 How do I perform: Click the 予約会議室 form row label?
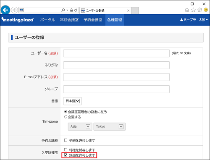pyautogui.click(x=50, y=140)
